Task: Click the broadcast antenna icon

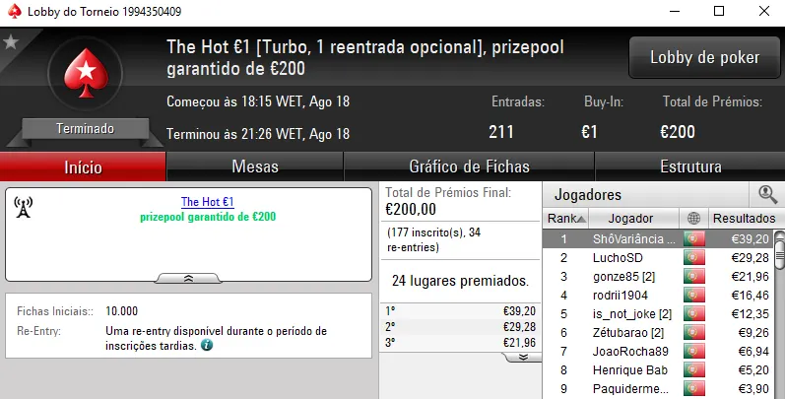Action: pos(25,207)
